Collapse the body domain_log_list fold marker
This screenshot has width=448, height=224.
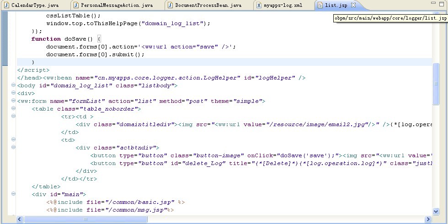click(13, 85)
